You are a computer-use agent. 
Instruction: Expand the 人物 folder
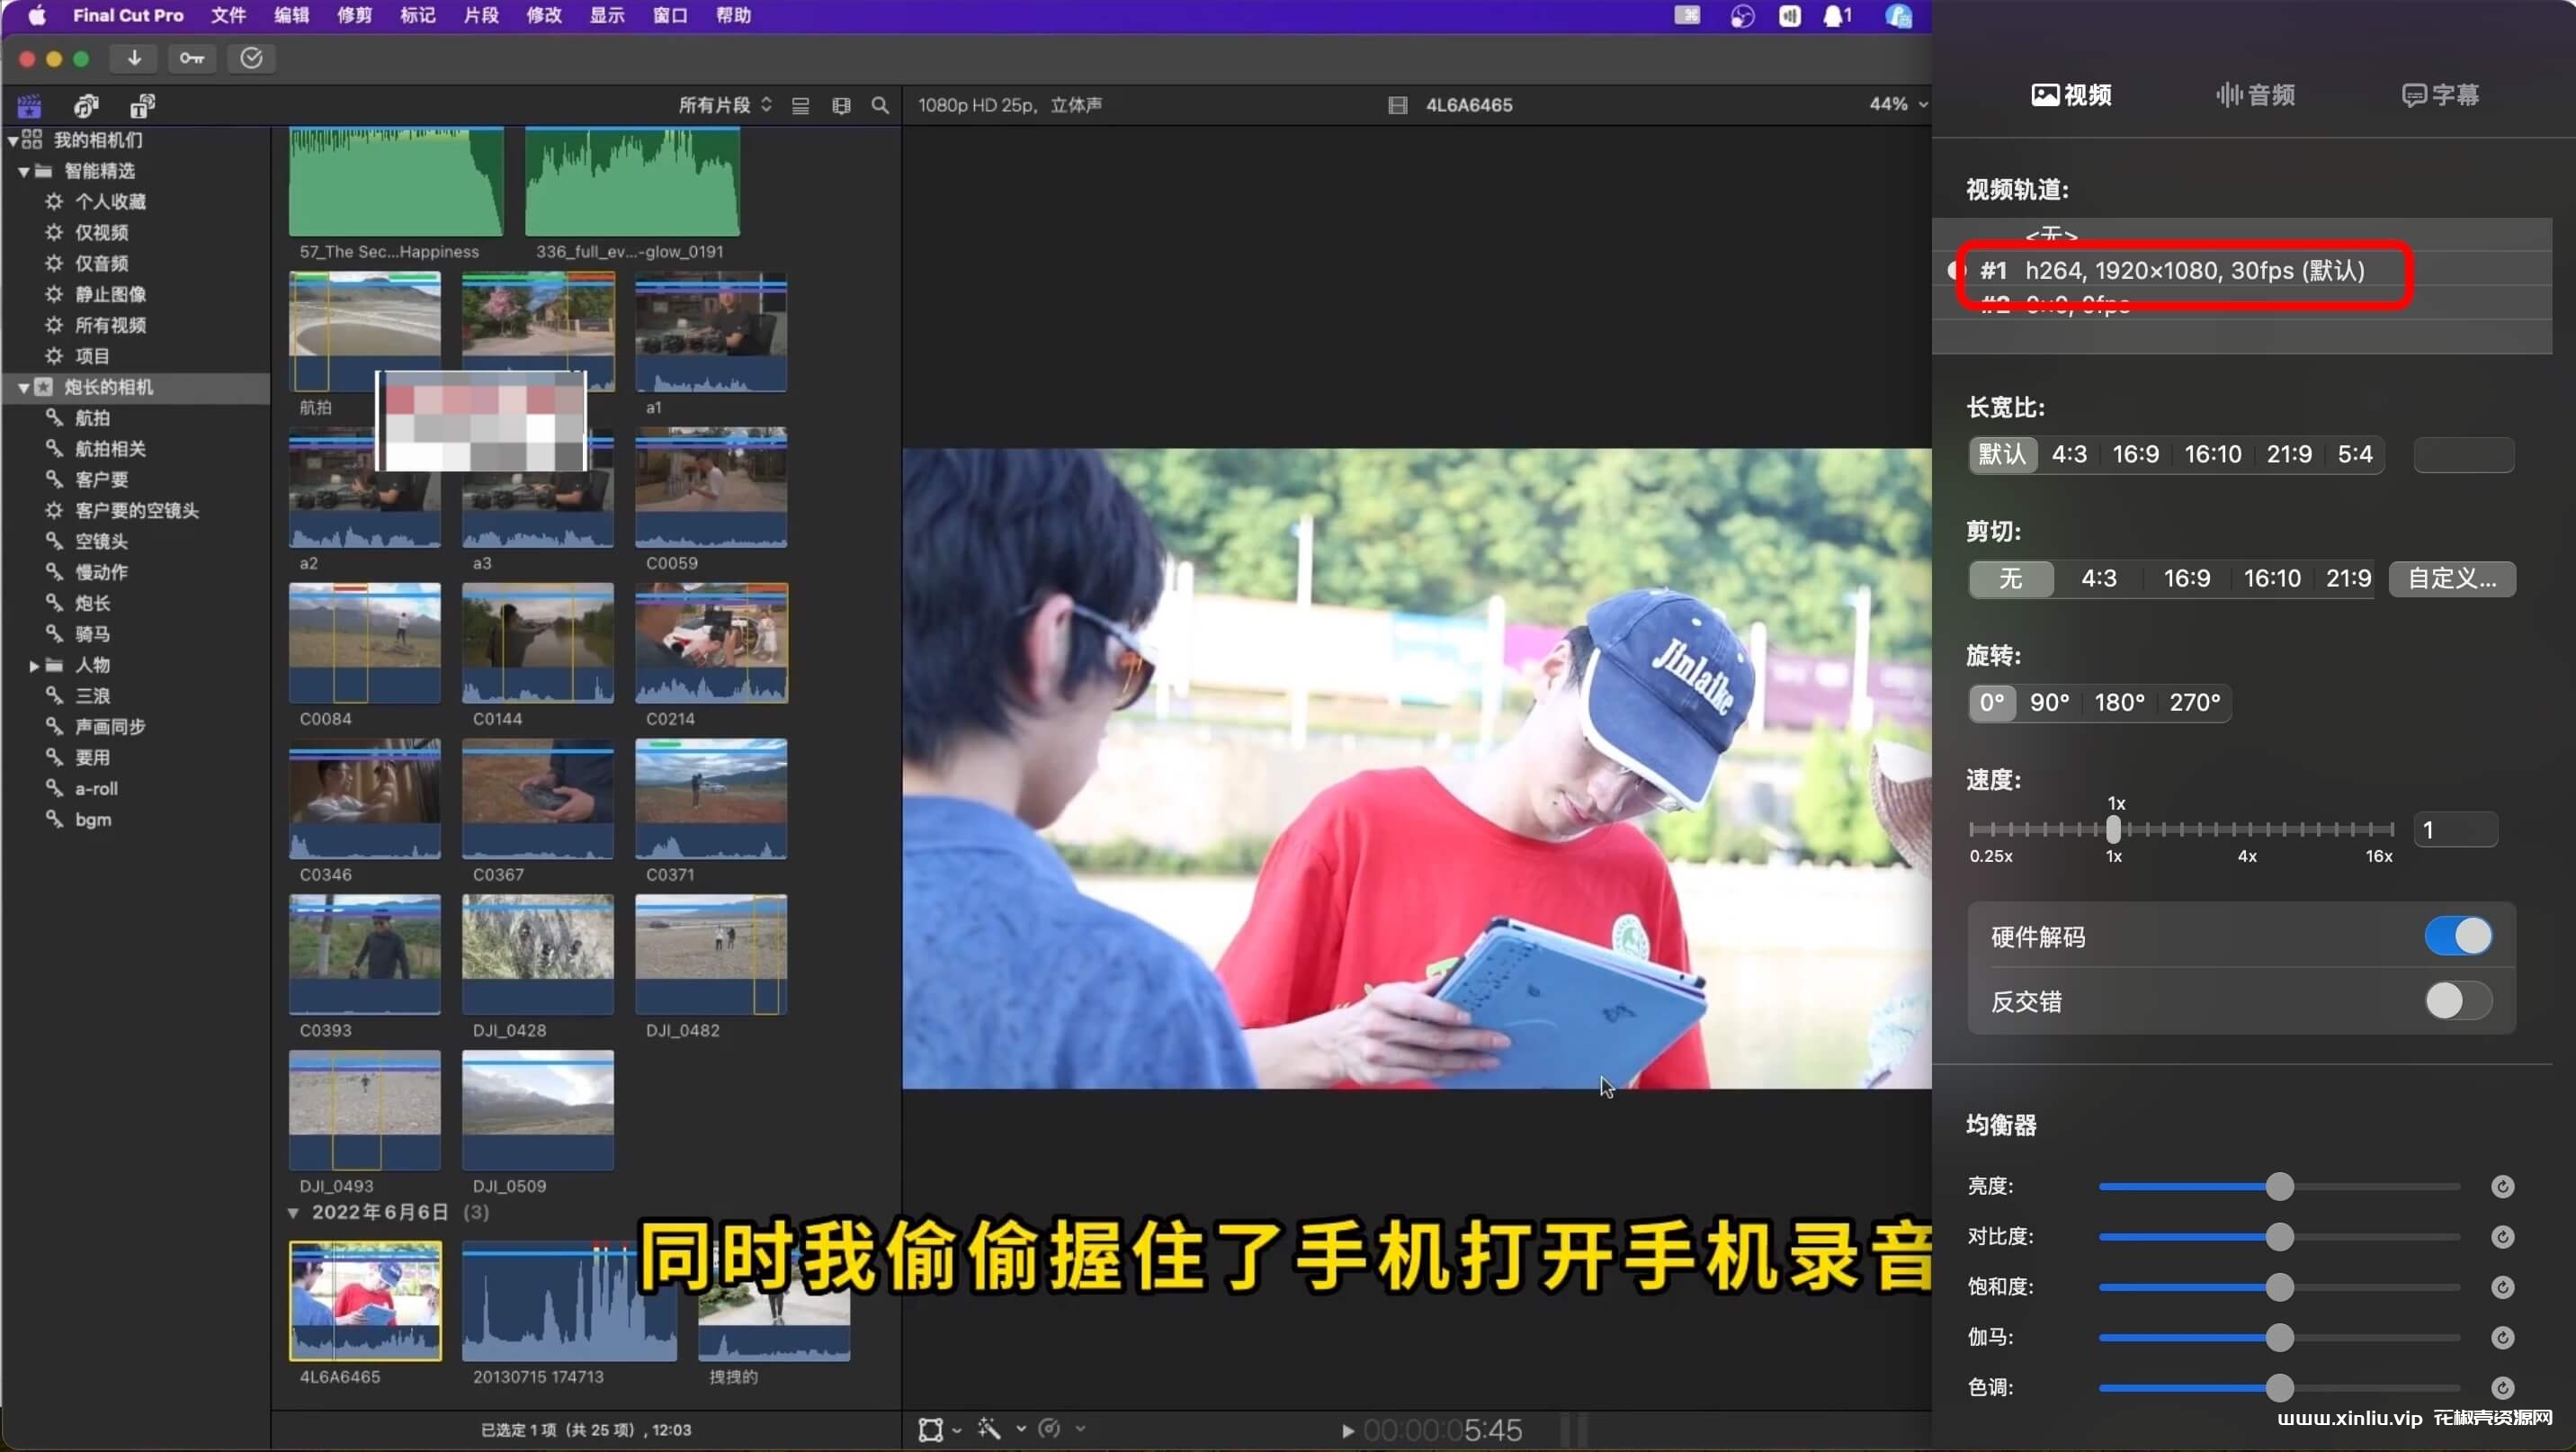[x=34, y=665]
